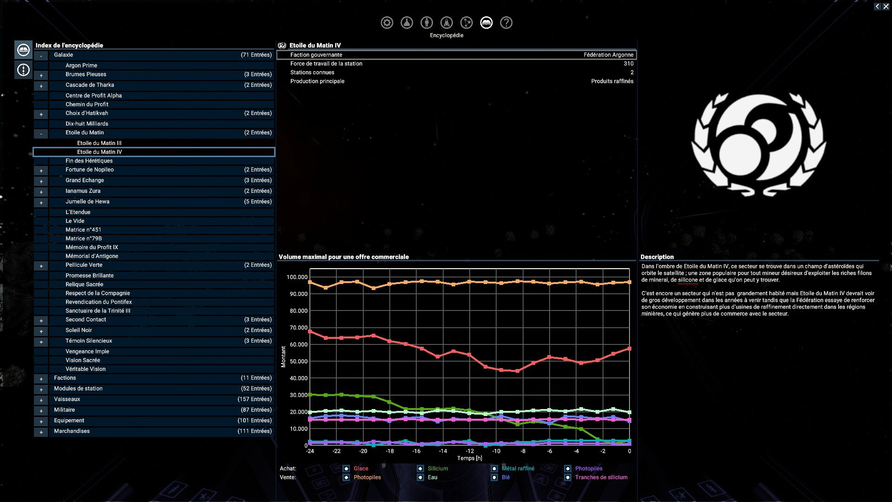This screenshot has height=502, width=892.
Task: Toggle the Glace graph series checkbox
Action: (x=346, y=469)
